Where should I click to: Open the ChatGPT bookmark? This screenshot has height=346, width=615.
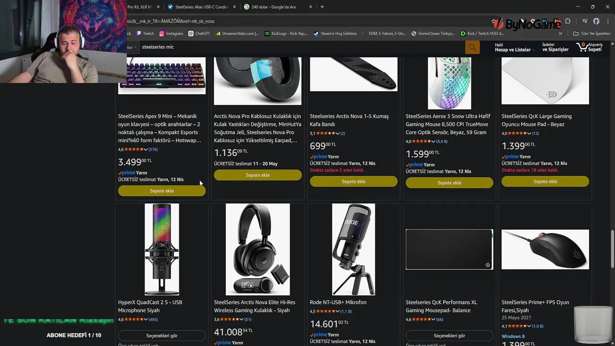coord(199,34)
